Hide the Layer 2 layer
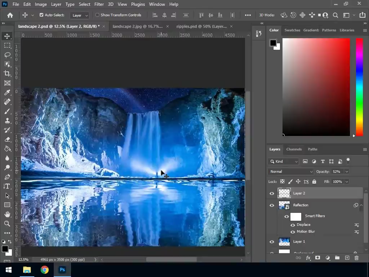This screenshot has width=369, height=277. pyautogui.click(x=272, y=193)
